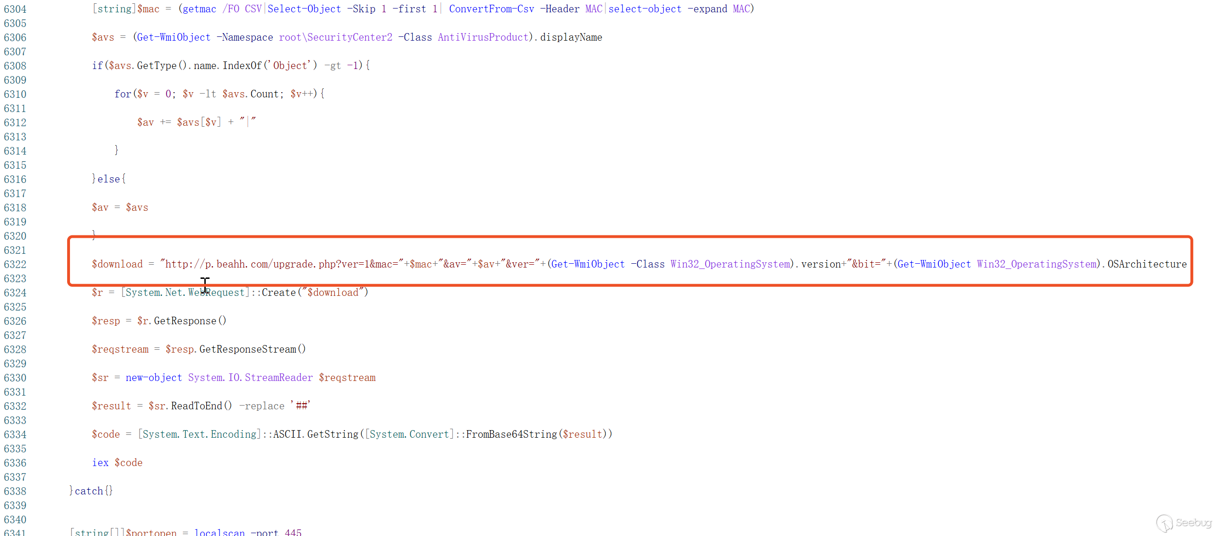Click ConvertFrom-Csv cmdlet on first line
The image size is (1225, 536).
491,9
